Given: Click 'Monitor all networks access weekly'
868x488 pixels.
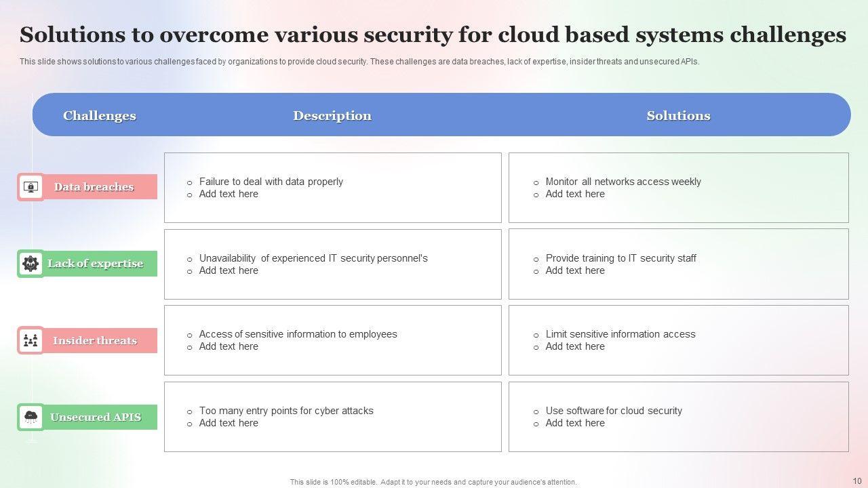Looking at the screenshot, I should tap(623, 182).
